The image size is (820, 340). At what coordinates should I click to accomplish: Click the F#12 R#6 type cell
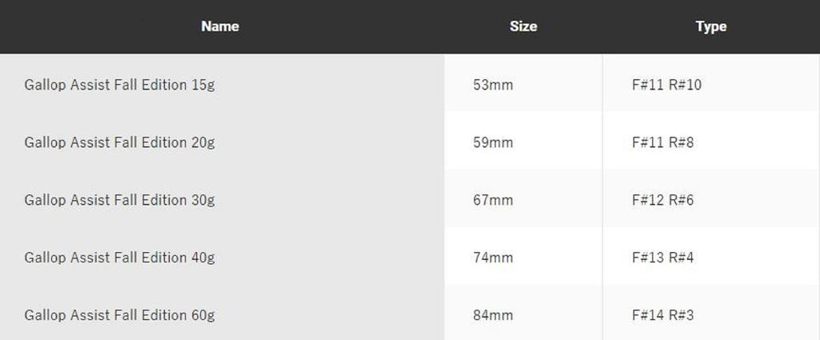pyautogui.click(x=662, y=200)
